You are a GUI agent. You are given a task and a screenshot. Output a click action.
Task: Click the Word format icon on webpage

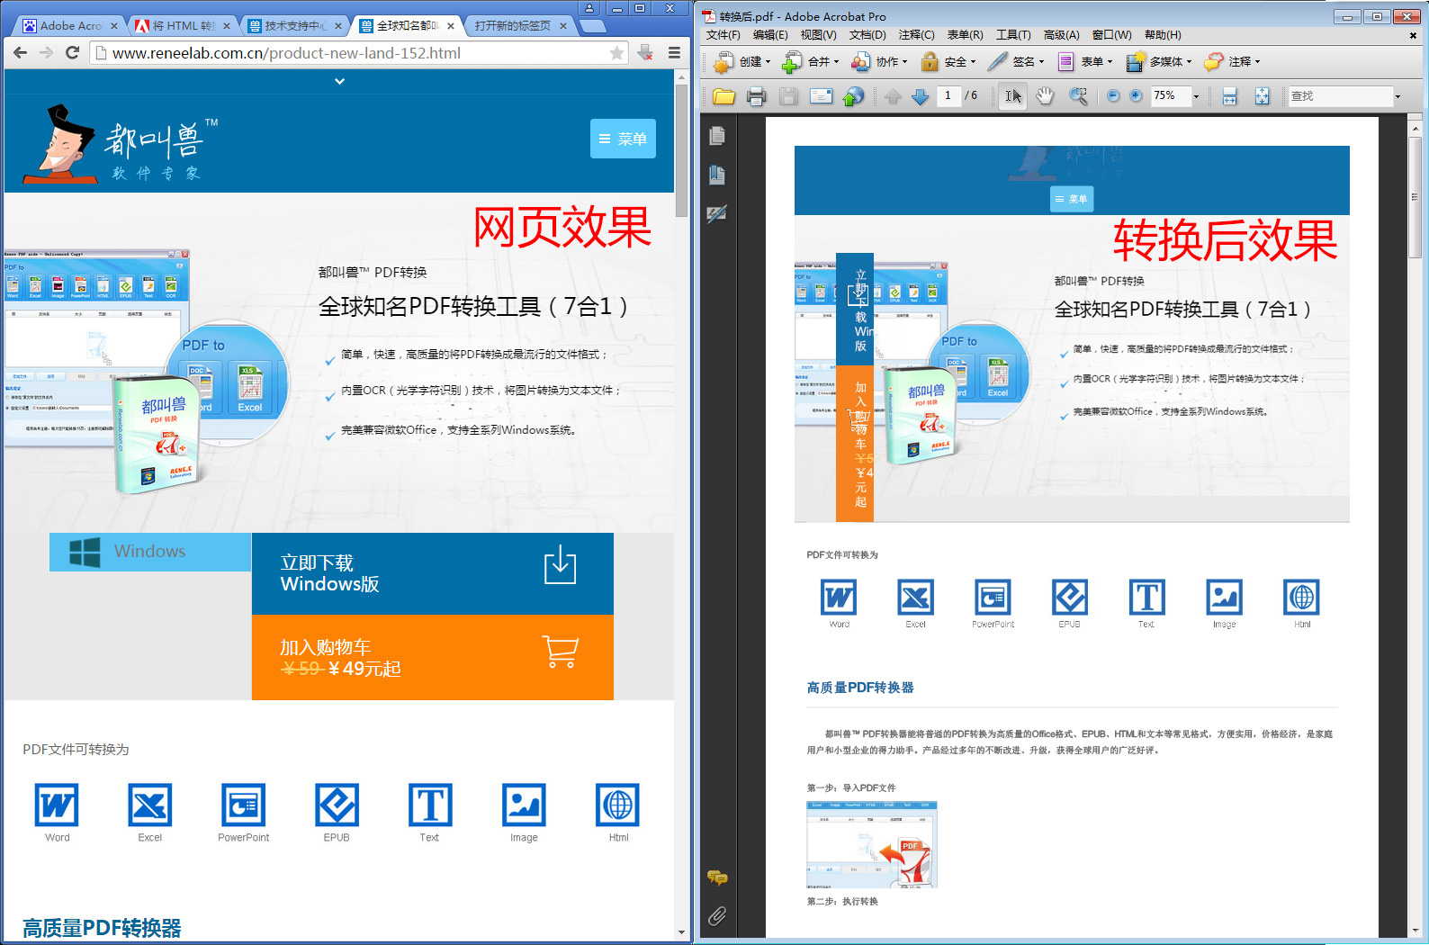pyautogui.click(x=57, y=805)
